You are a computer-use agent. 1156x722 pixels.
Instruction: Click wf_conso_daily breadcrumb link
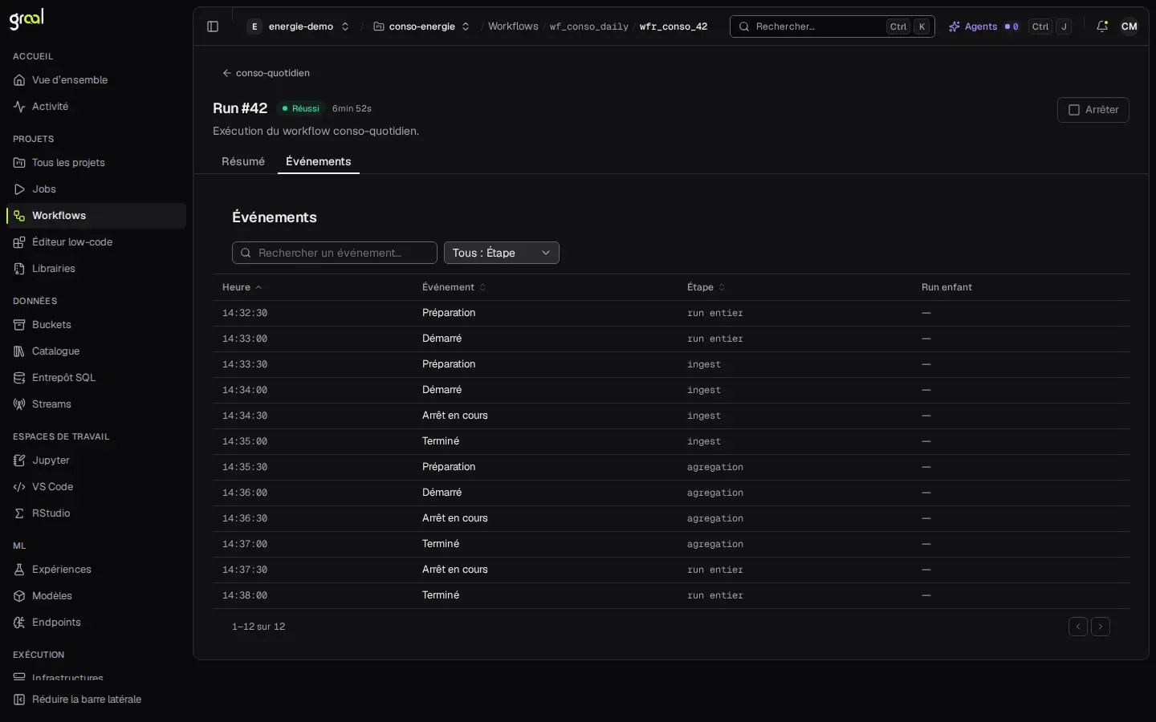589,26
